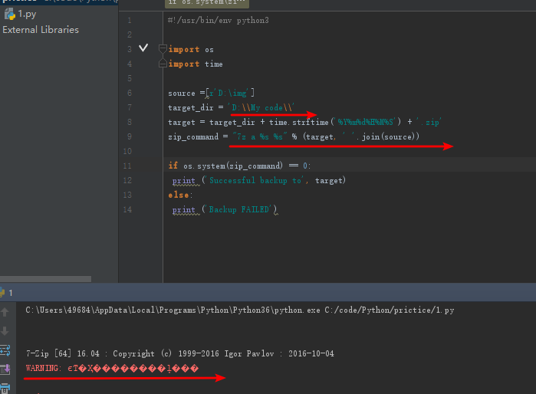
Task: Click line number 14 in the gutter
Action: 127,209
